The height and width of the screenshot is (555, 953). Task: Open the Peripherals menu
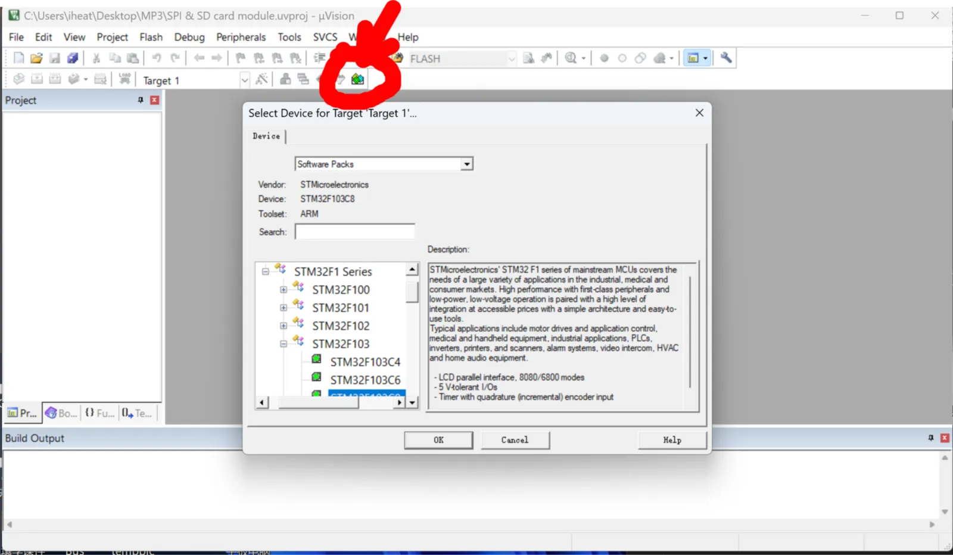tap(241, 37)
